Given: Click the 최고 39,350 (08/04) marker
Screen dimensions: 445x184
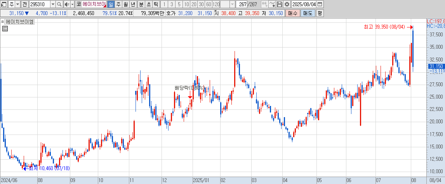Looking at the screenshot, I should point(388,27).
